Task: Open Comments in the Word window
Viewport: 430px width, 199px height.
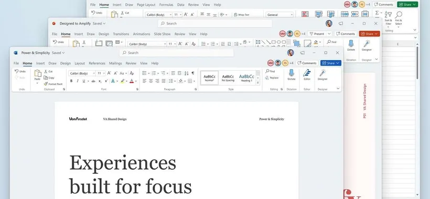Action: pos(307,63)
